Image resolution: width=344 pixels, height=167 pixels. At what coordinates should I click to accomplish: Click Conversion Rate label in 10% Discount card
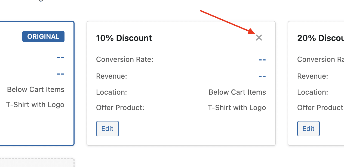pos(125,59)
